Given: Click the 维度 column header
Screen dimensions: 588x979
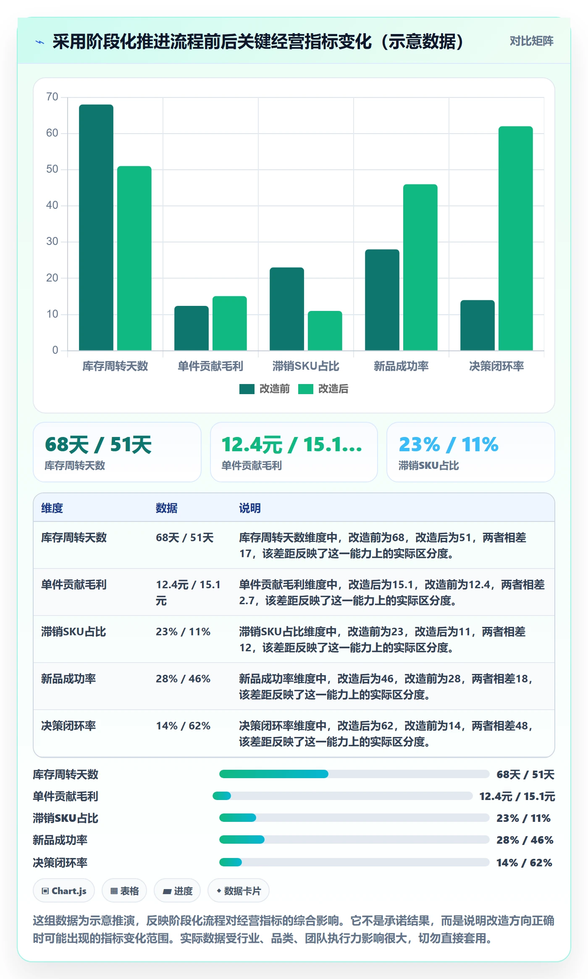Looking at the screenshot, I should (52, 508).
